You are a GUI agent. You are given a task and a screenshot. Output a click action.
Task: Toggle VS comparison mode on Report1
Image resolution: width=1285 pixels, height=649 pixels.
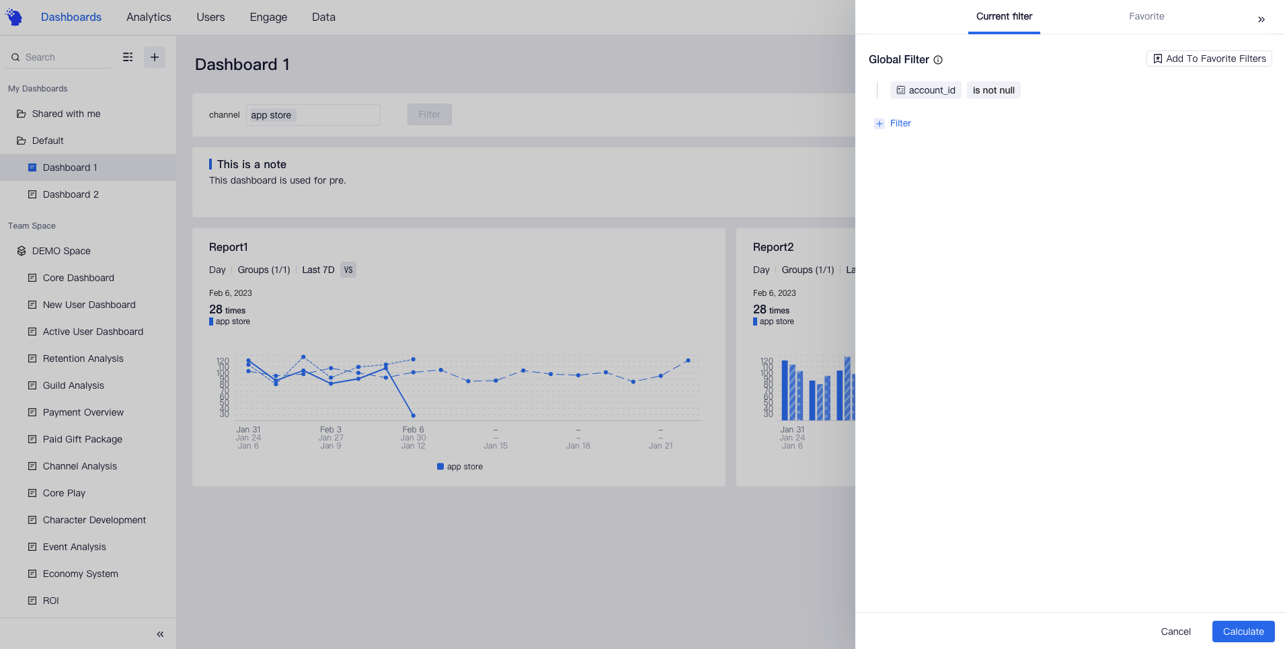pos(348,270)
